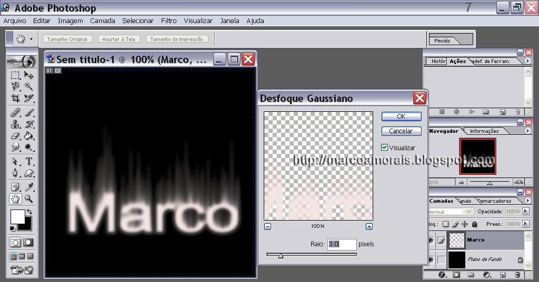Select the Eyedropper tool
Screen dimensions: 539x282
coord(29,187)
